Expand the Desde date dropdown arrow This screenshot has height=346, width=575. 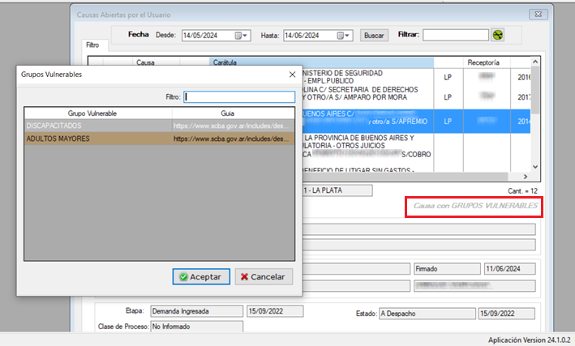247,36
